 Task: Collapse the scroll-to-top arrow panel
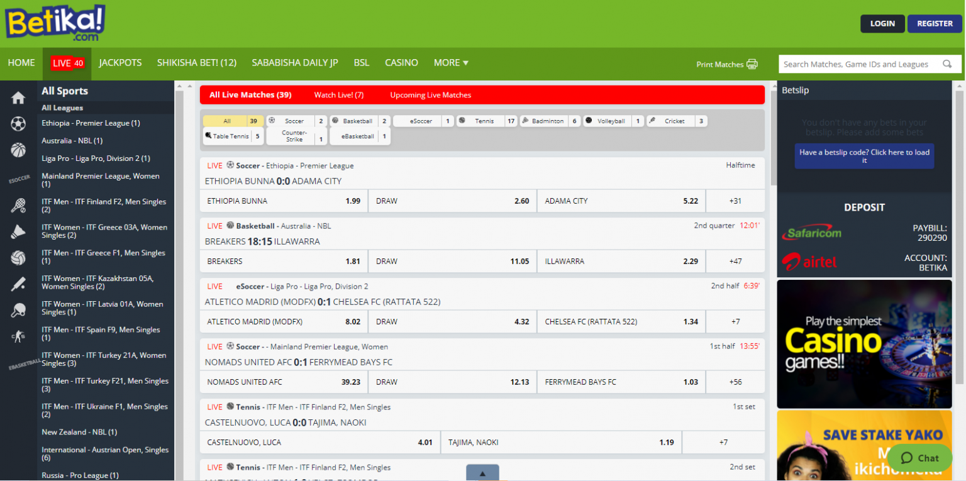[x=482, y=472]
